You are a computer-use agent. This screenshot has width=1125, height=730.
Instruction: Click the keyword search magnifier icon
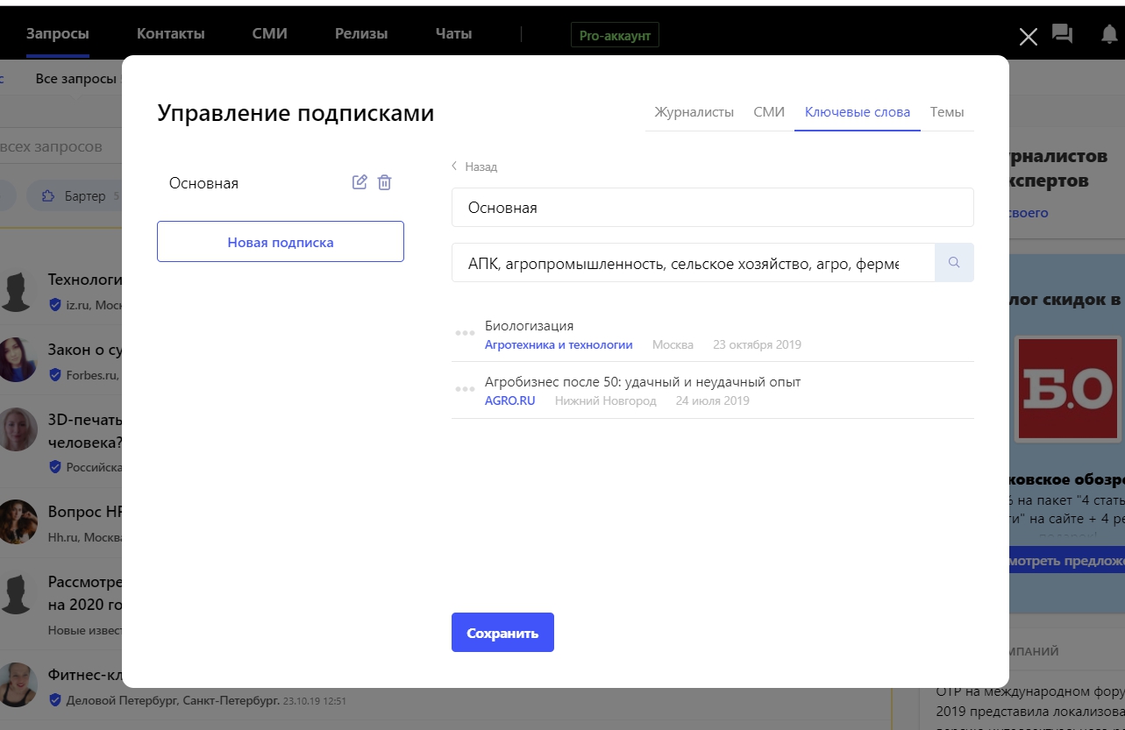954,262
